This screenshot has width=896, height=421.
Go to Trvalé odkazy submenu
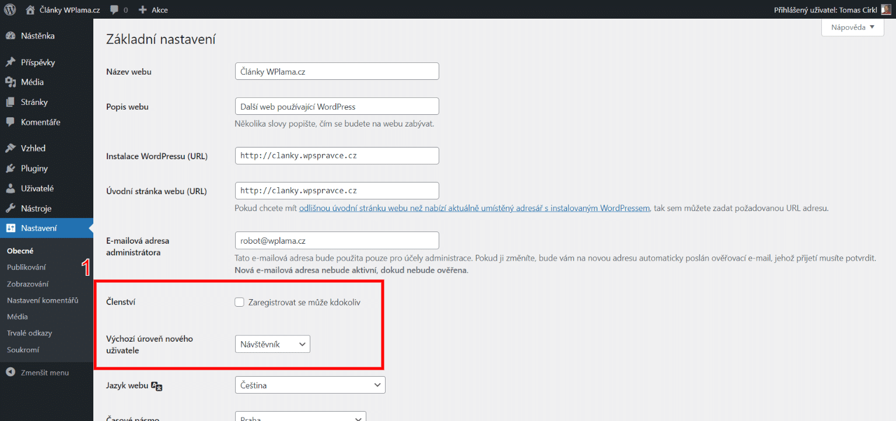coord(29,333)
